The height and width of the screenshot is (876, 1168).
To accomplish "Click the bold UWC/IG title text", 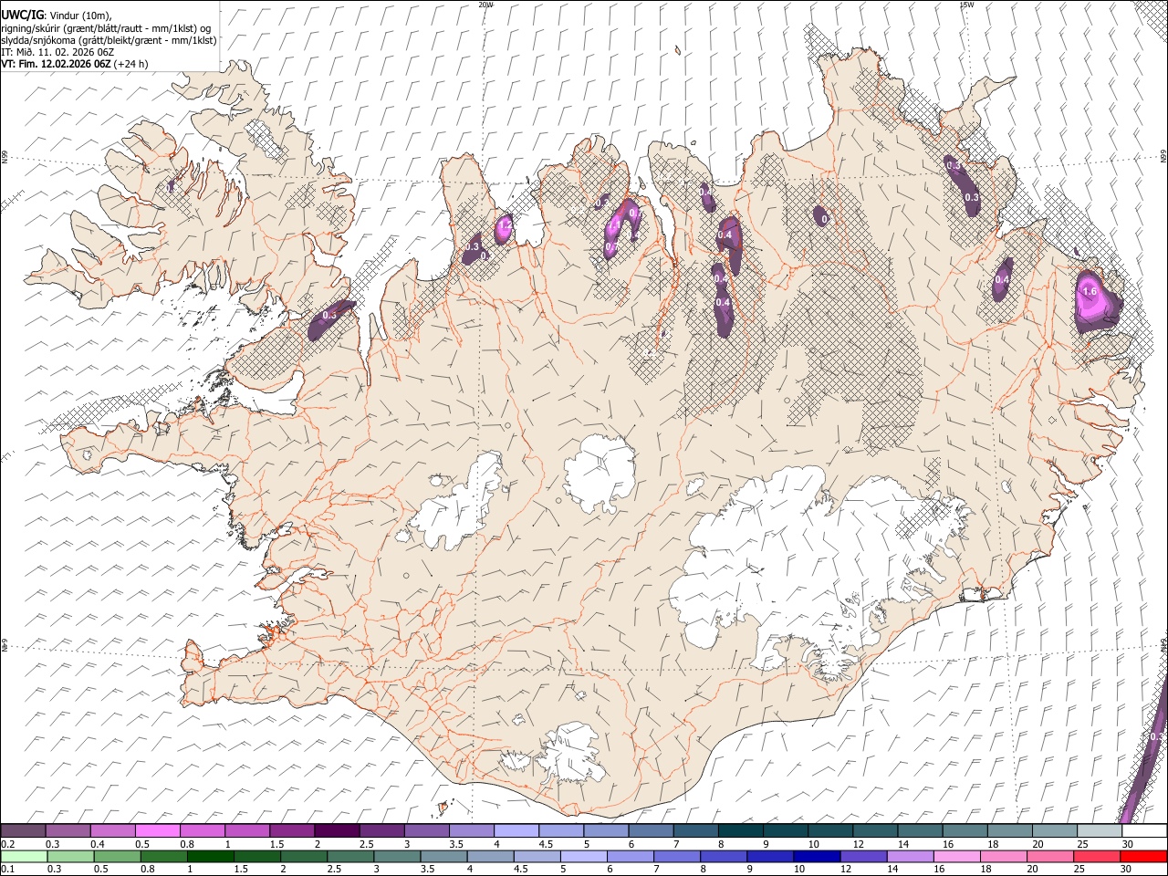I will coord(21,16).
